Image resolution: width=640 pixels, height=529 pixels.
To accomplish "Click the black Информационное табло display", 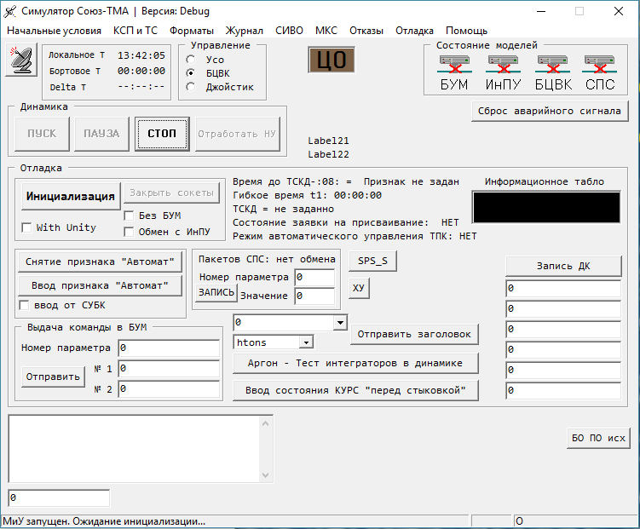I will coord(546,207).
